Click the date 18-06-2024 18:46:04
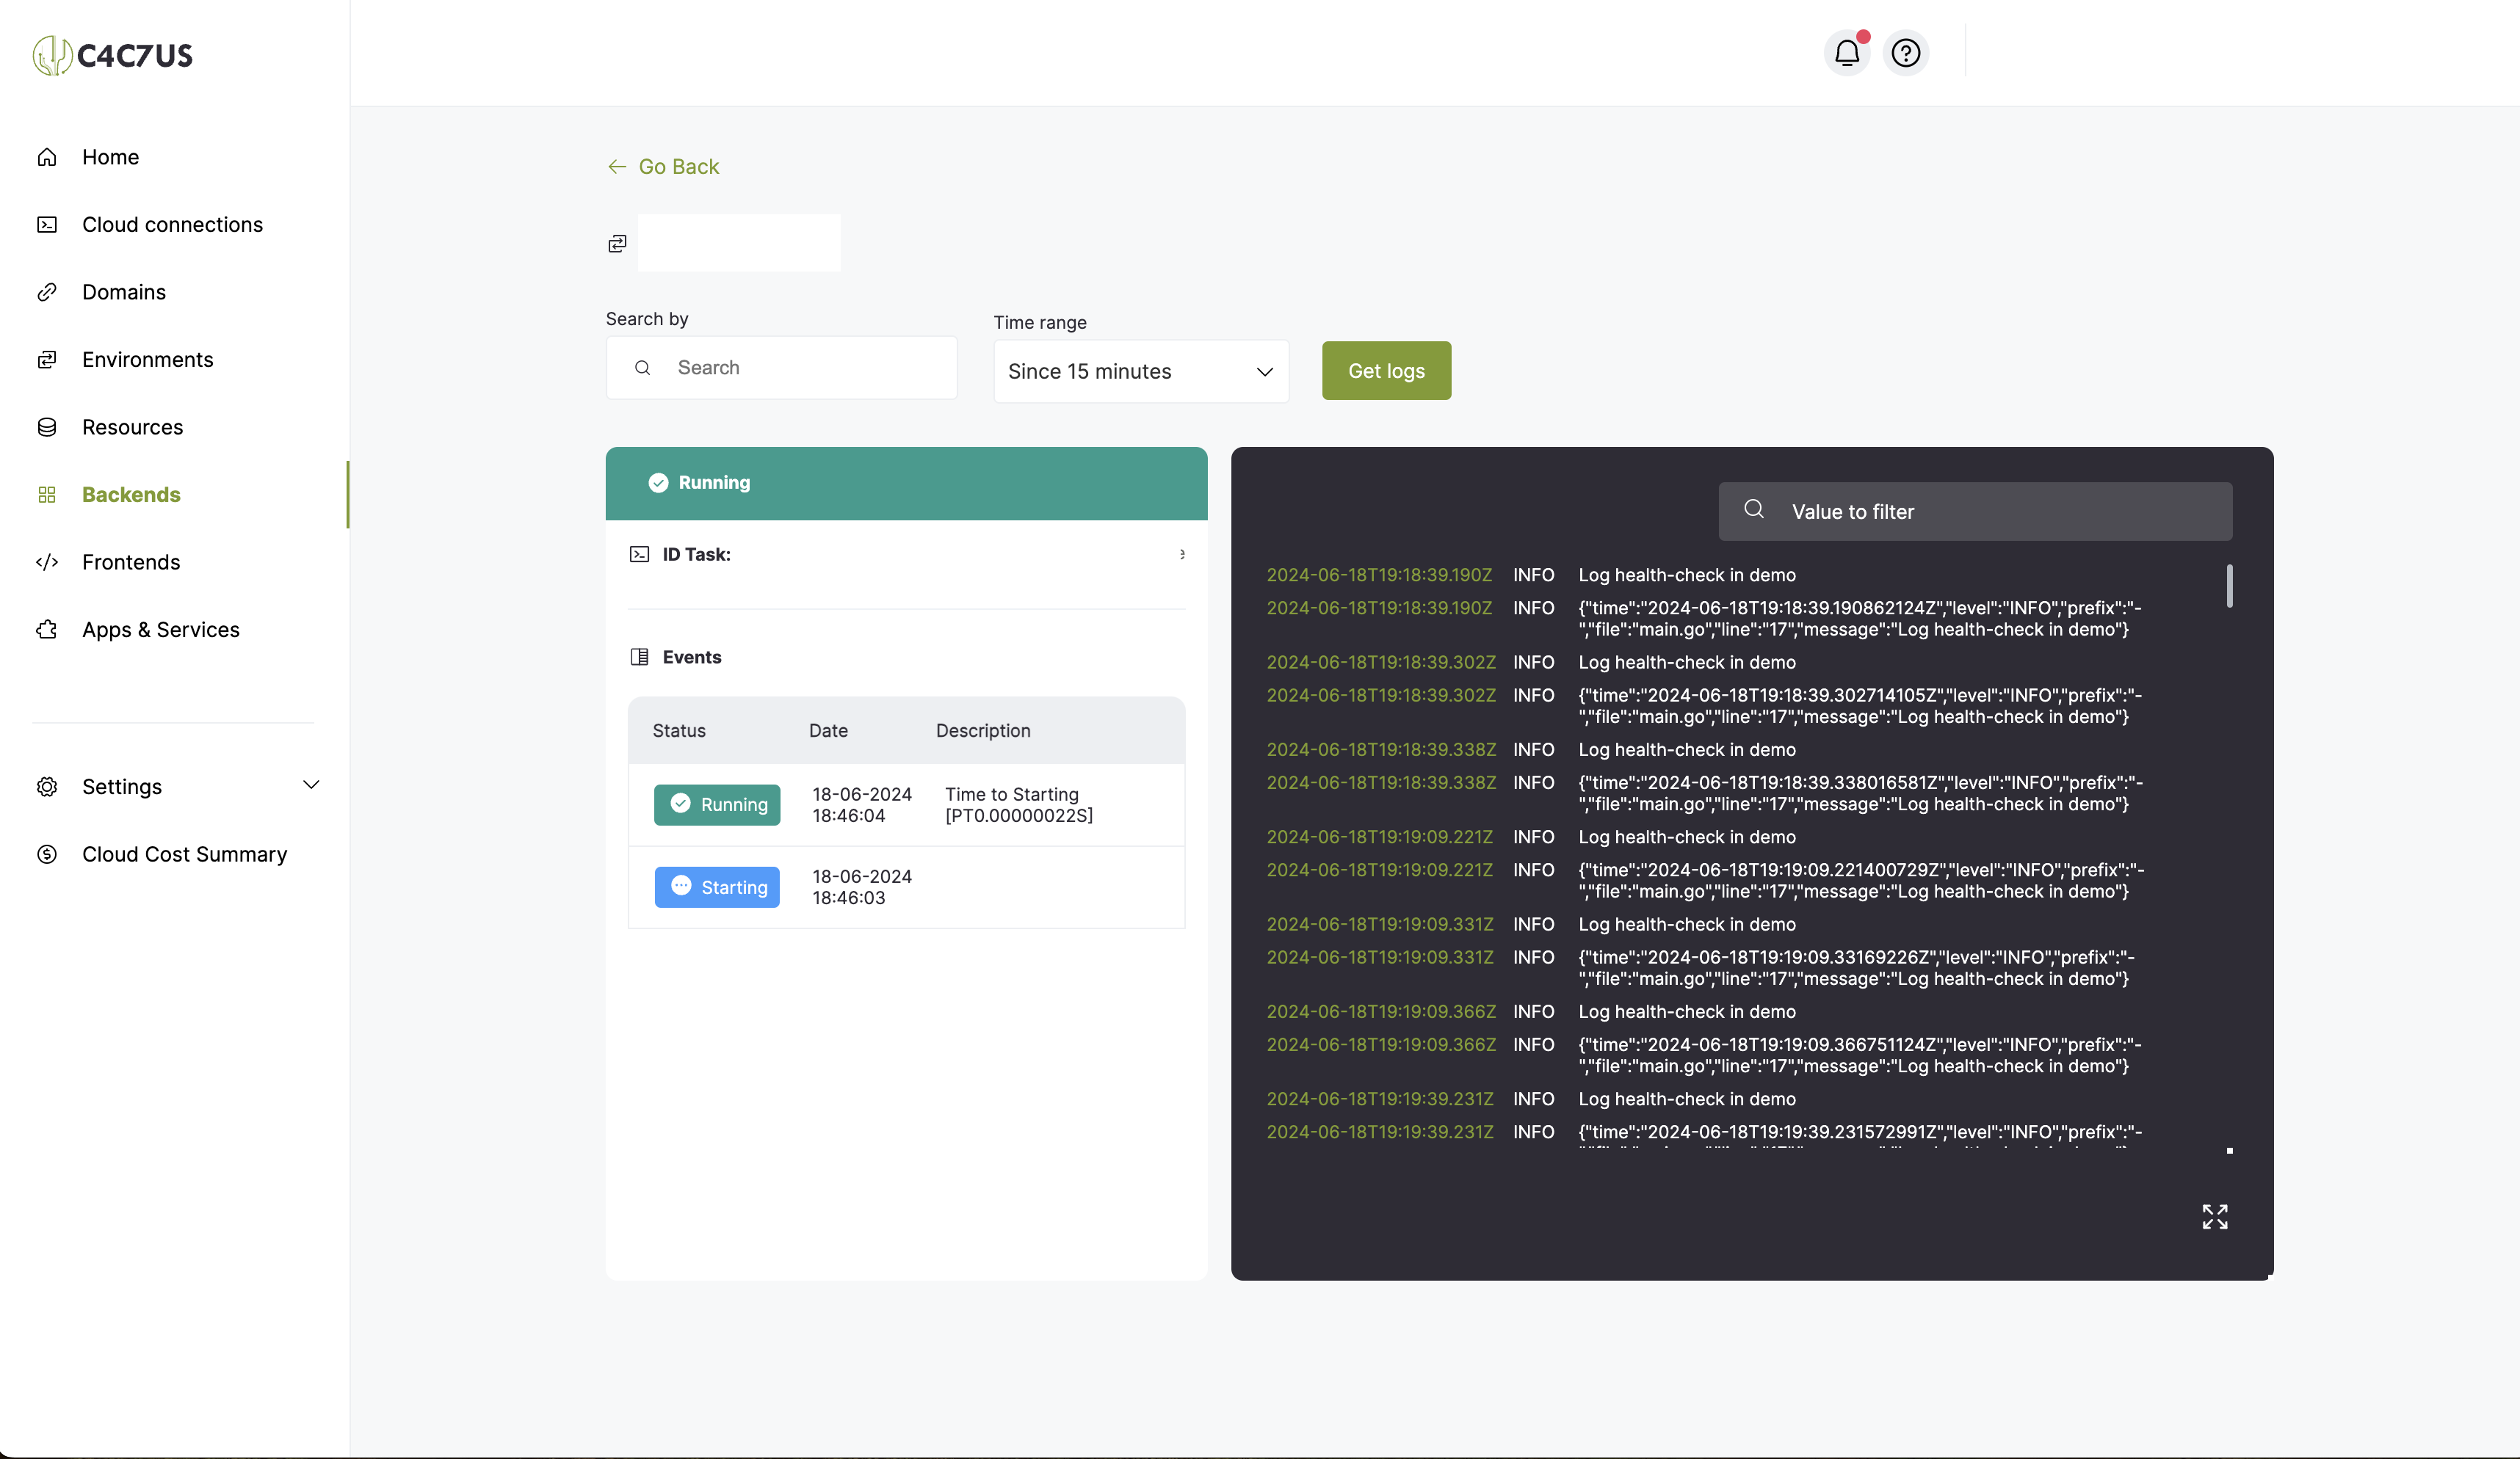The image size is (2520, 1459). tap(861, 804)
